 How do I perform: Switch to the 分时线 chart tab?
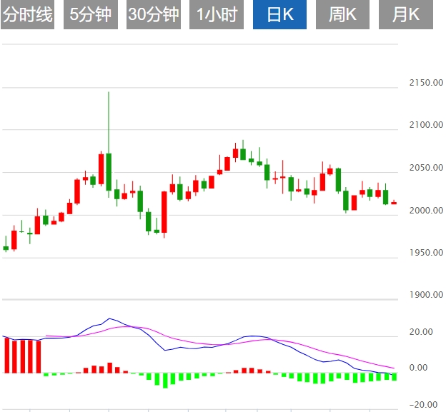[x=28, y=14]
